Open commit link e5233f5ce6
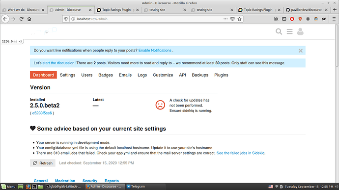The image size is (339, 190). [x=42, y=113]
